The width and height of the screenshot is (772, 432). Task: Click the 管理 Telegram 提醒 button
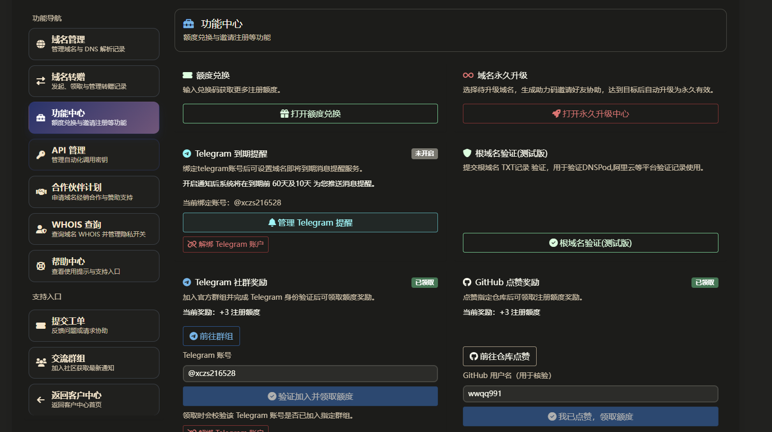[x=310, y=222]
